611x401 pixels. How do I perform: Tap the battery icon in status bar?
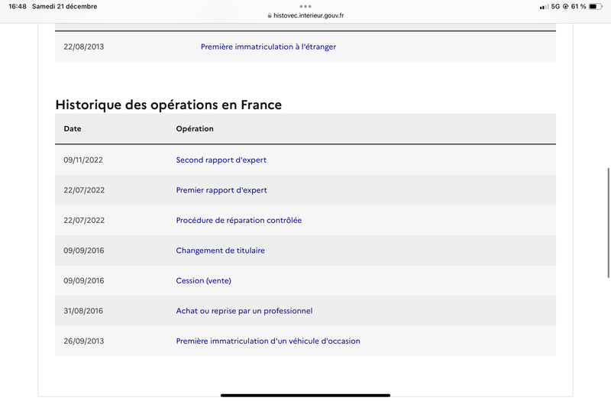596,7
